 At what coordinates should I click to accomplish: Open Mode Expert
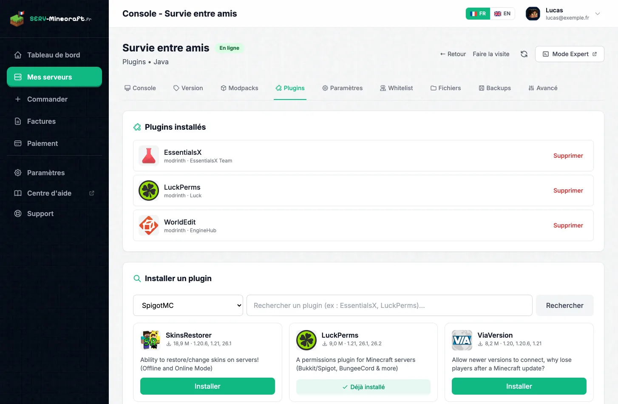(570, 54)
